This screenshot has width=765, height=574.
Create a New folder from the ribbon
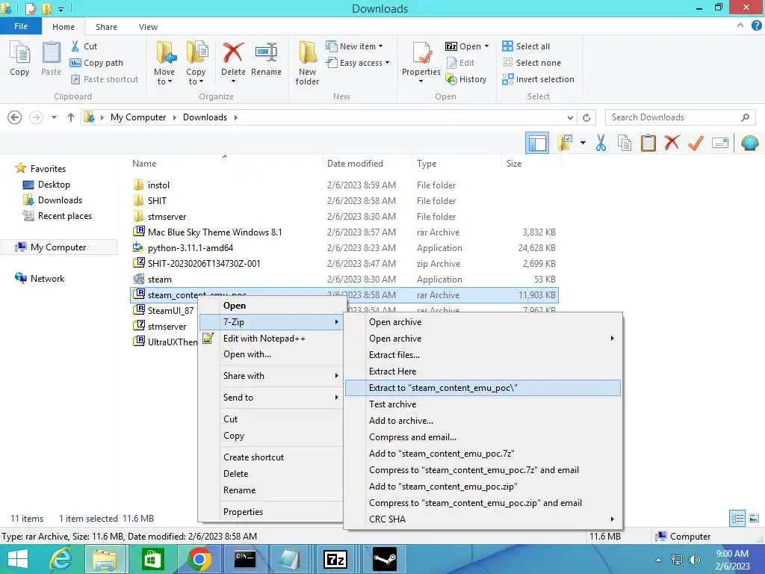pos(307,64)
